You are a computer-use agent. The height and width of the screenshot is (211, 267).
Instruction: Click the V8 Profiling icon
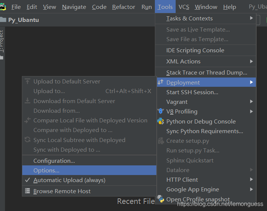pos(160,111)
